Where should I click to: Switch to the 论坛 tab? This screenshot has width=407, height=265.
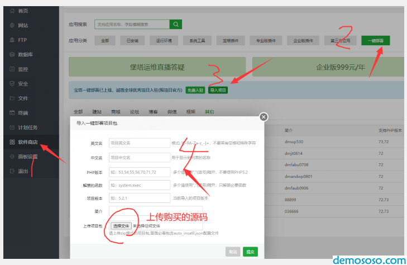pyautogui.click(x=135, y=112)
